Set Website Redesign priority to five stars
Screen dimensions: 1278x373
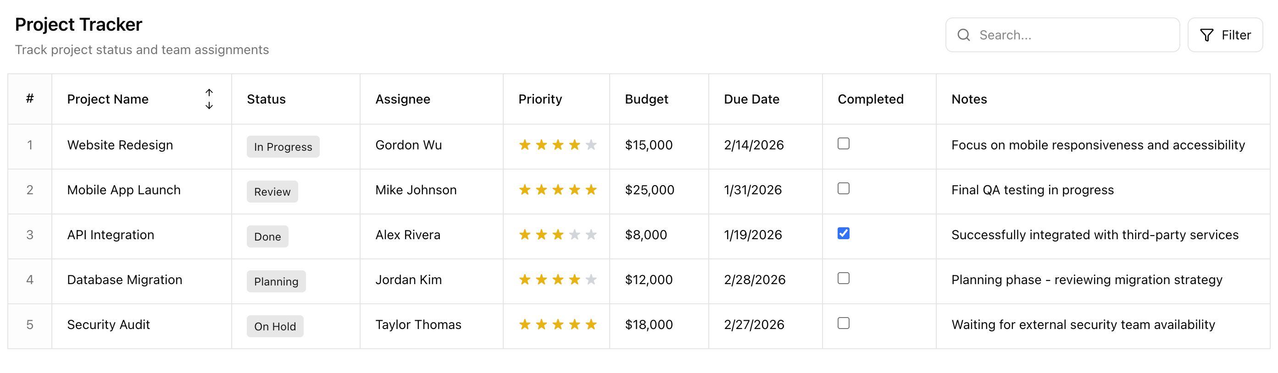[x=591, y=145]
